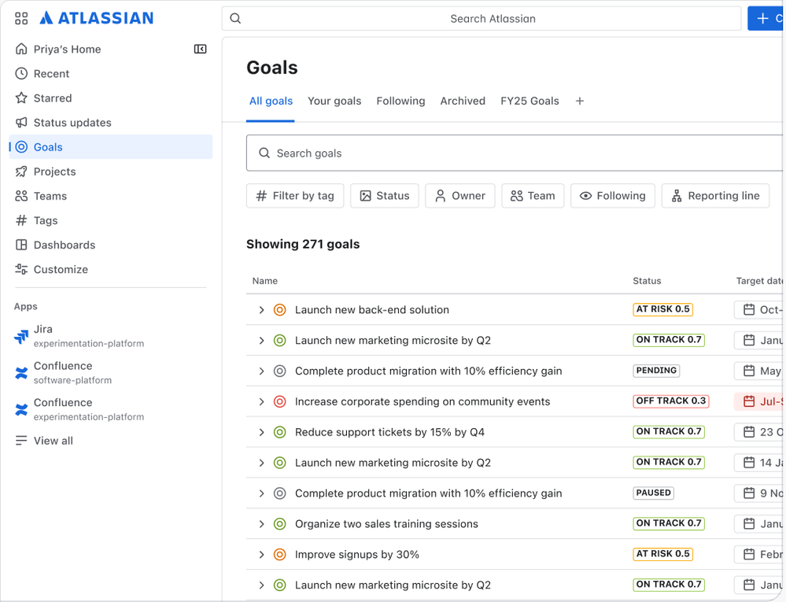Viewport: 786px width, 602px height.
Task: Click the blue Create plus button
Action: (766, 19)
